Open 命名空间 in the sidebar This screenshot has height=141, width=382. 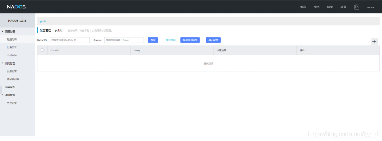pyautogui.click(x=10, y=87)
